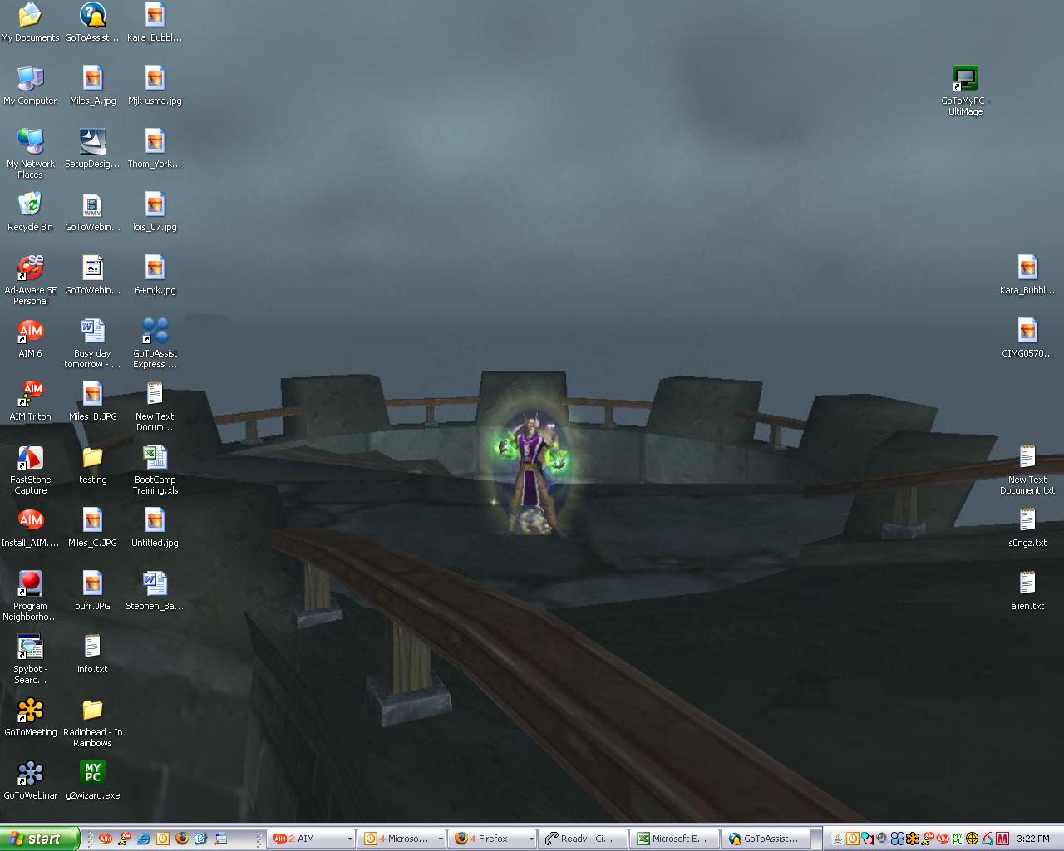This screenshot has height=851, width=1064.
Task: Launch Internet Explorer from Quick Launch
Action: click(x=144, y=839)
